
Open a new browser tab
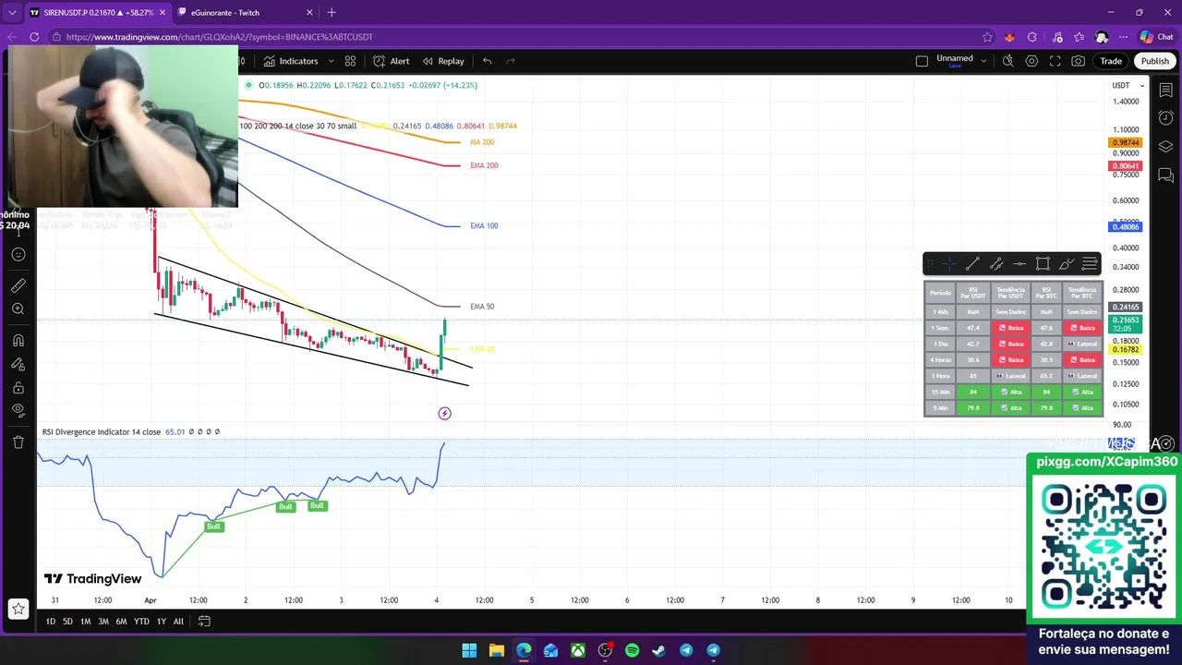click(332, 13)
